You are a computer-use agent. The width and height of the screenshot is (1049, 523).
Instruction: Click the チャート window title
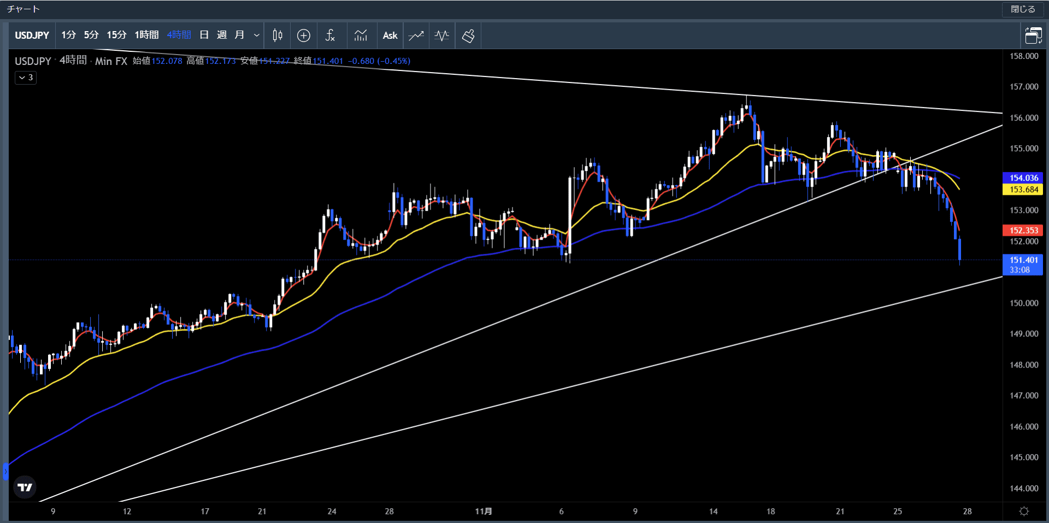23,9
